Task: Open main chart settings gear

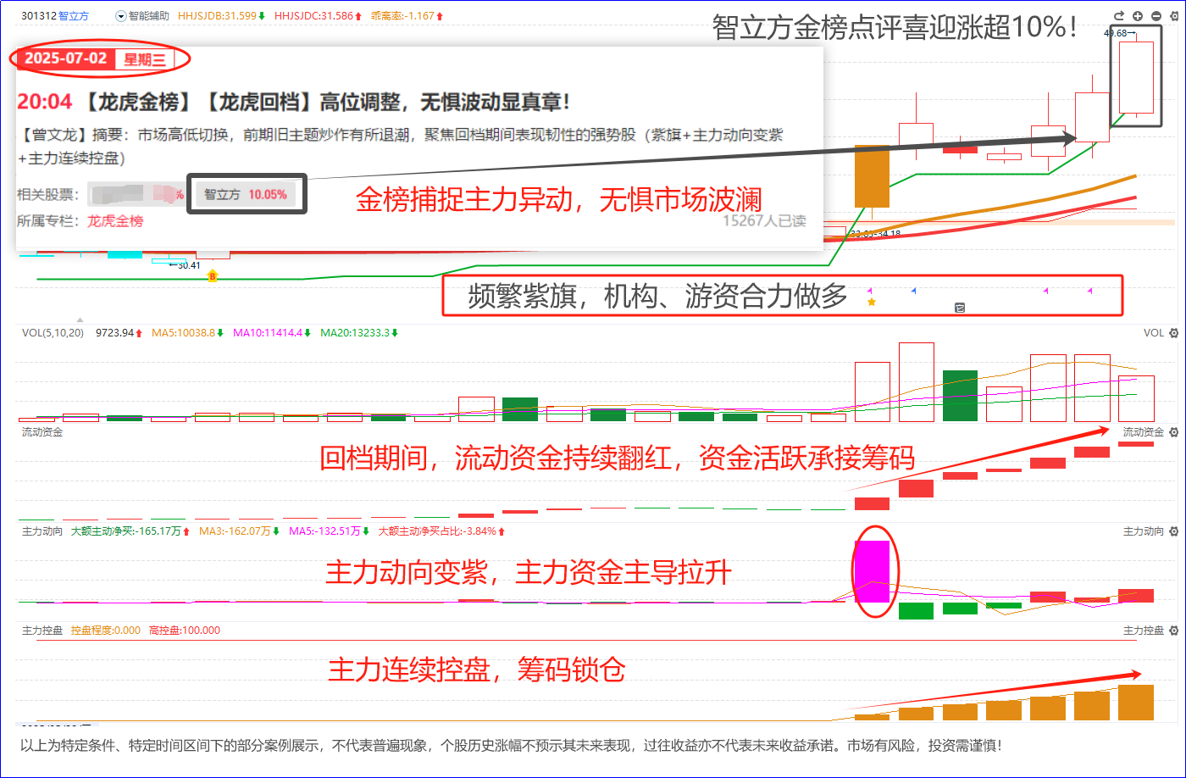Action: [1174, 16]
